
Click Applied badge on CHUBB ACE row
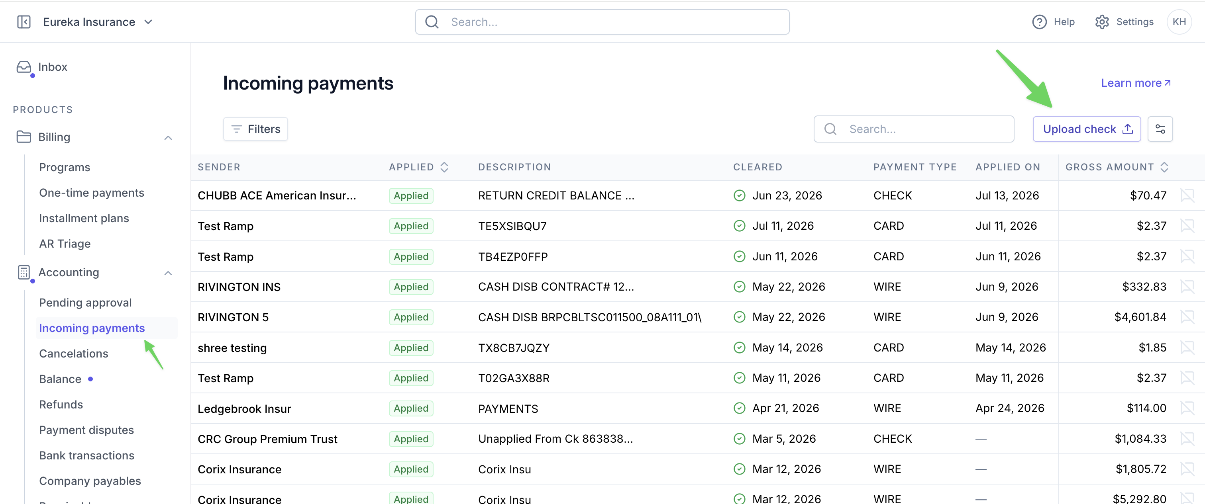coord(411,195)
